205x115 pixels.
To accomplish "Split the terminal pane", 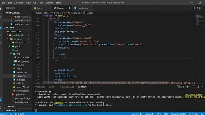I will click(x=194, y=87).
